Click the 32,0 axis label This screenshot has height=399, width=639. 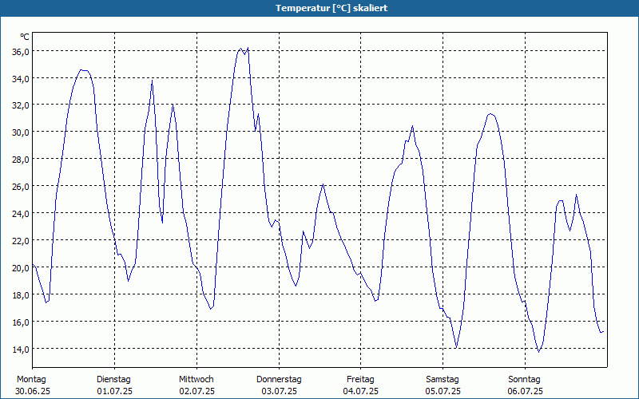(x=20, y=105)
